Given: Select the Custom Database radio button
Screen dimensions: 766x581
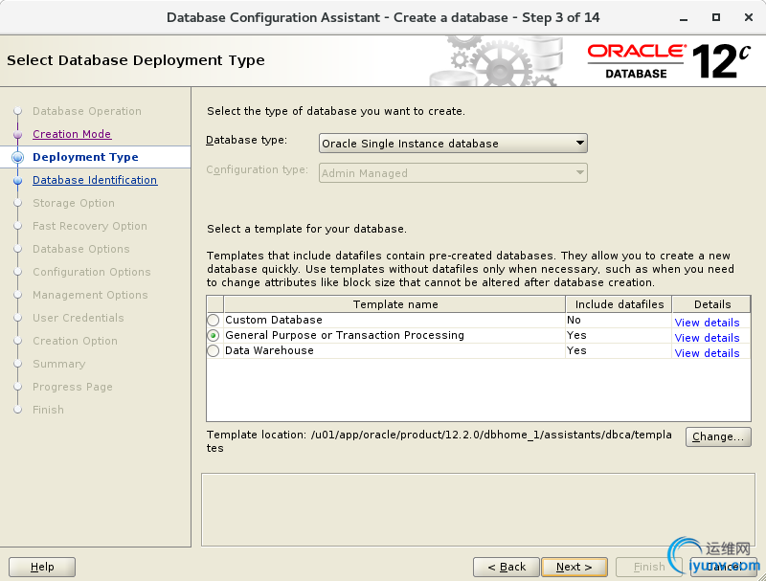Looking at the screenshot, I should 214,321.
